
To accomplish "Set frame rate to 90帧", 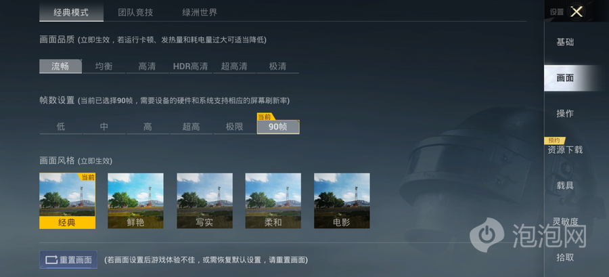I will [278, 127].
